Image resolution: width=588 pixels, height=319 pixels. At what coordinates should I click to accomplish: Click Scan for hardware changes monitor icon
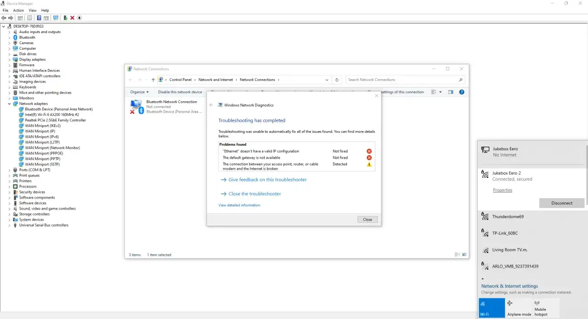click(x=56, y=18)
